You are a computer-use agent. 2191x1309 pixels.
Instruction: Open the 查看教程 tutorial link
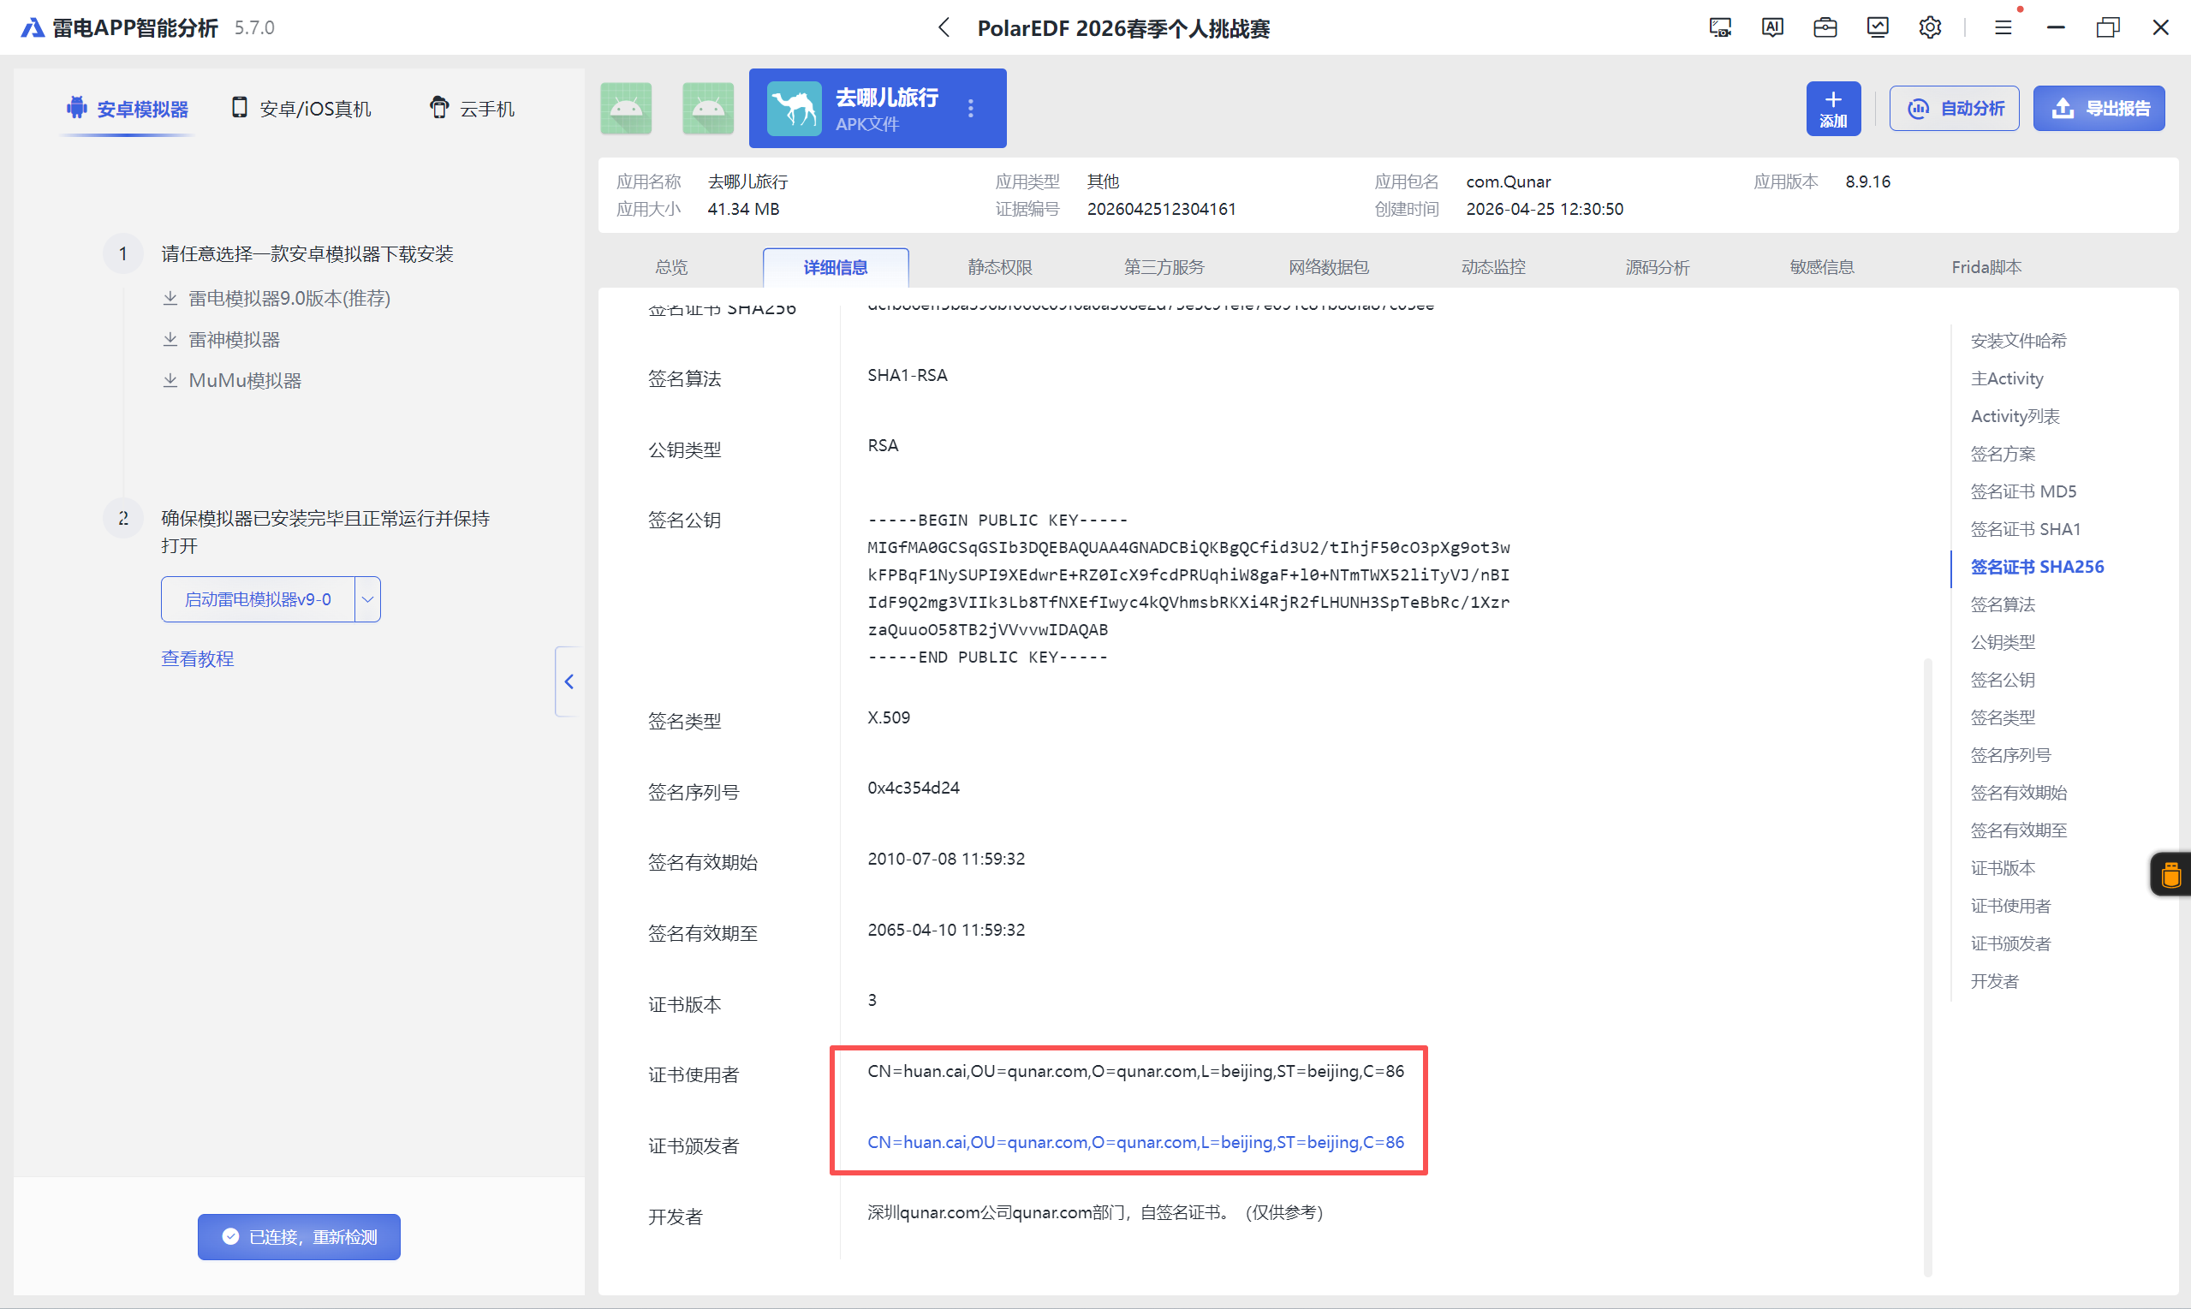click(198, 659)
